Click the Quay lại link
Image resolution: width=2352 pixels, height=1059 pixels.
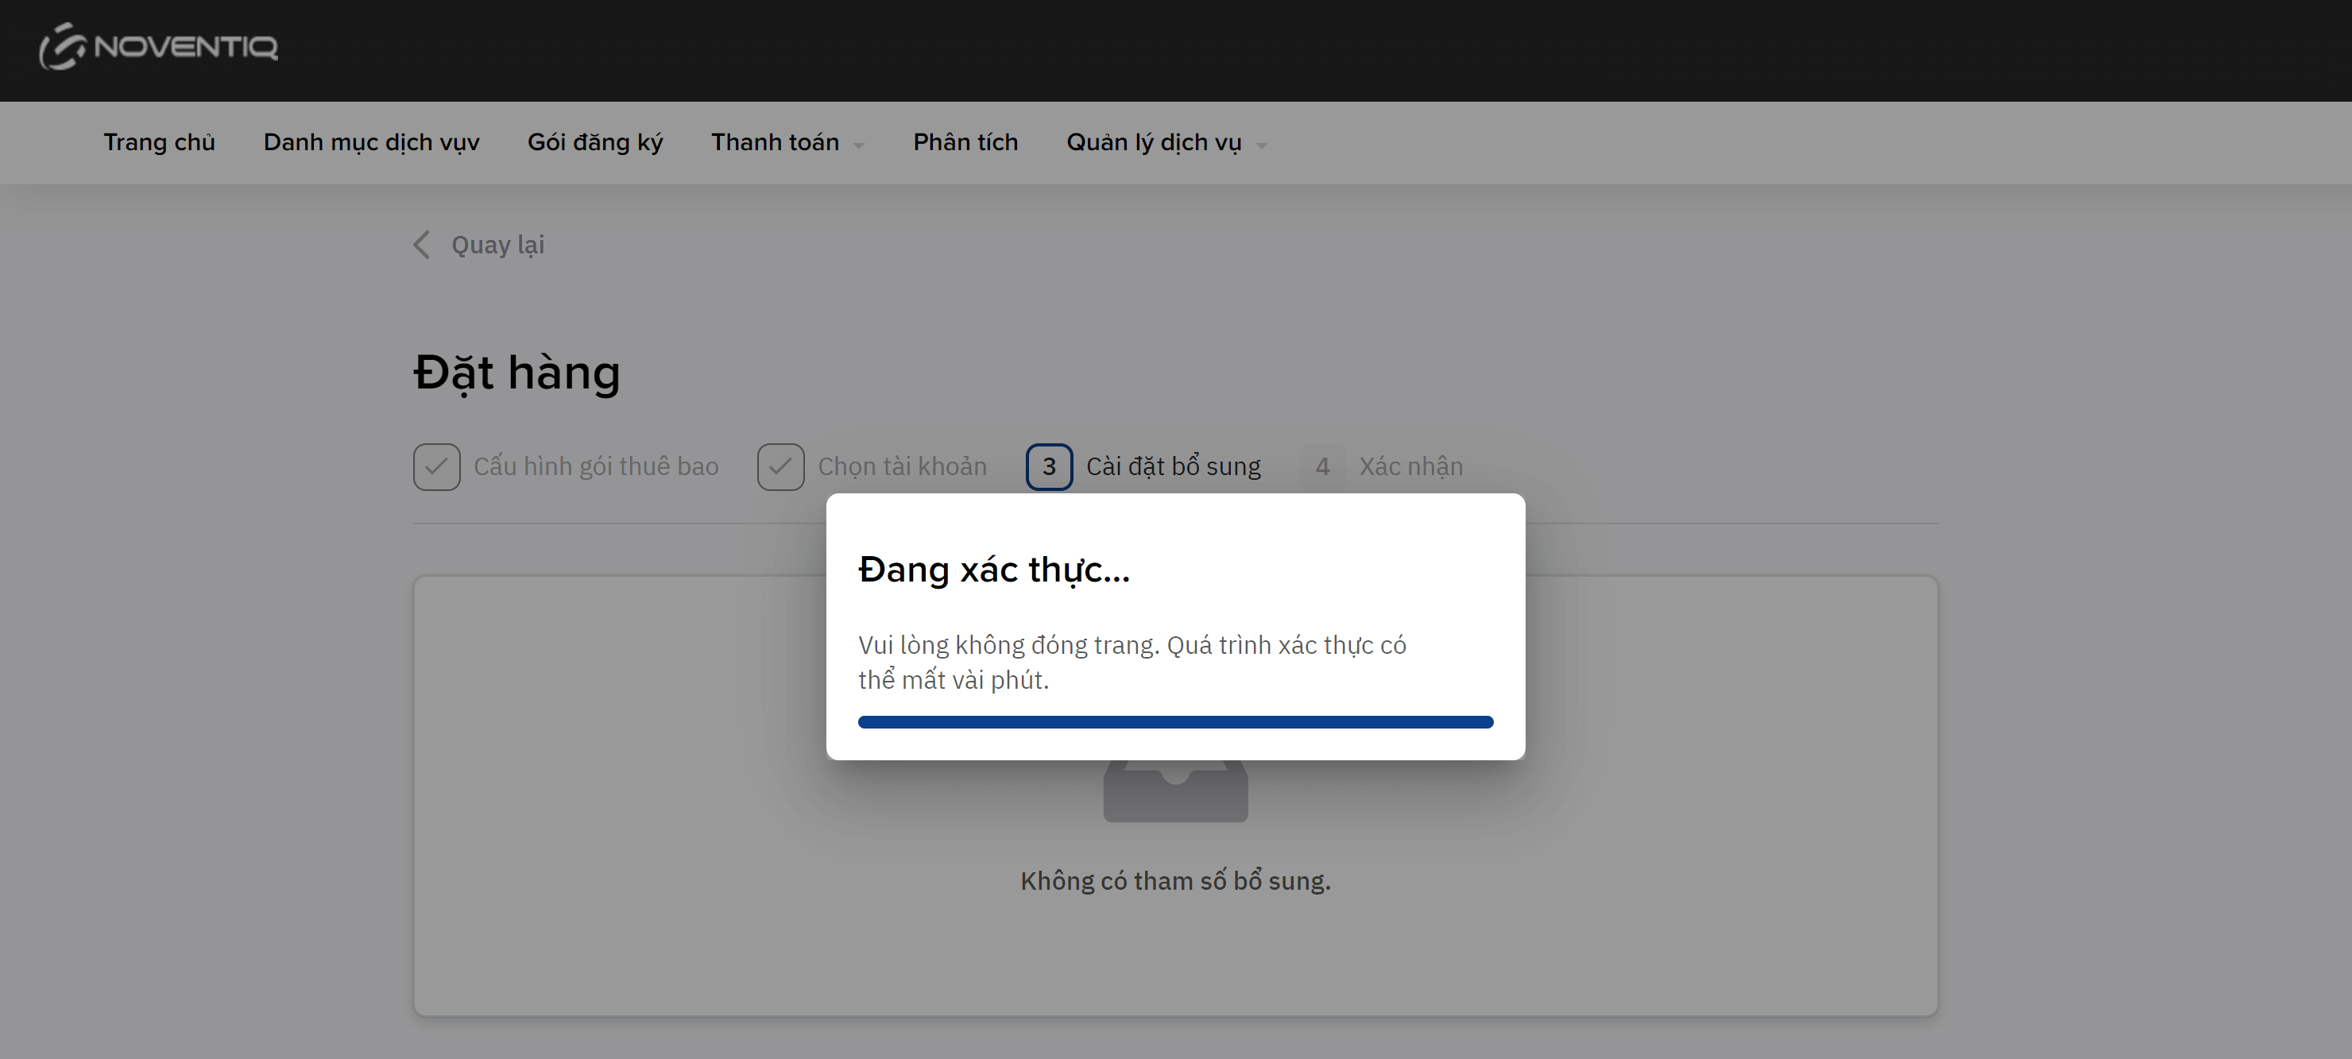(x=497, y=245)
